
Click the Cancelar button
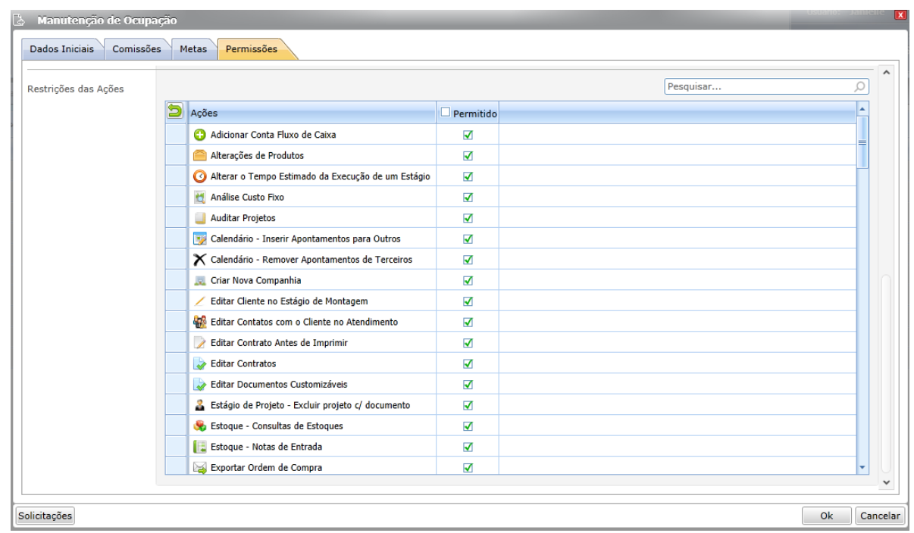[x=878, y=516]
